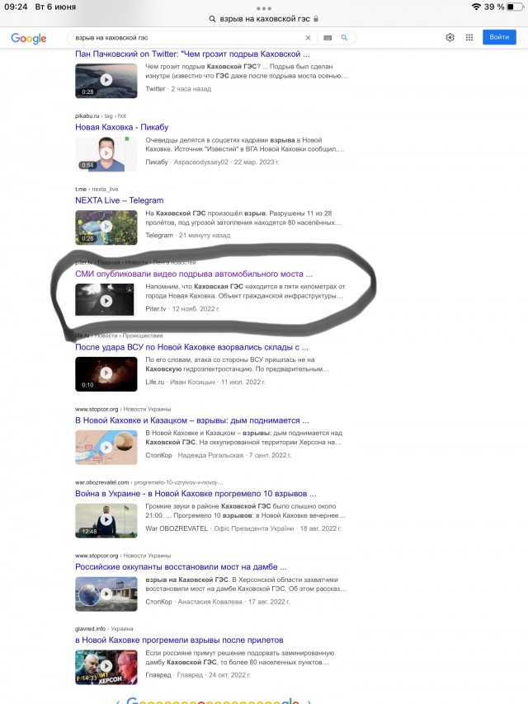528x704 pixels.
Task: Tap the address bar lock icon
Action: pos(316,19)
